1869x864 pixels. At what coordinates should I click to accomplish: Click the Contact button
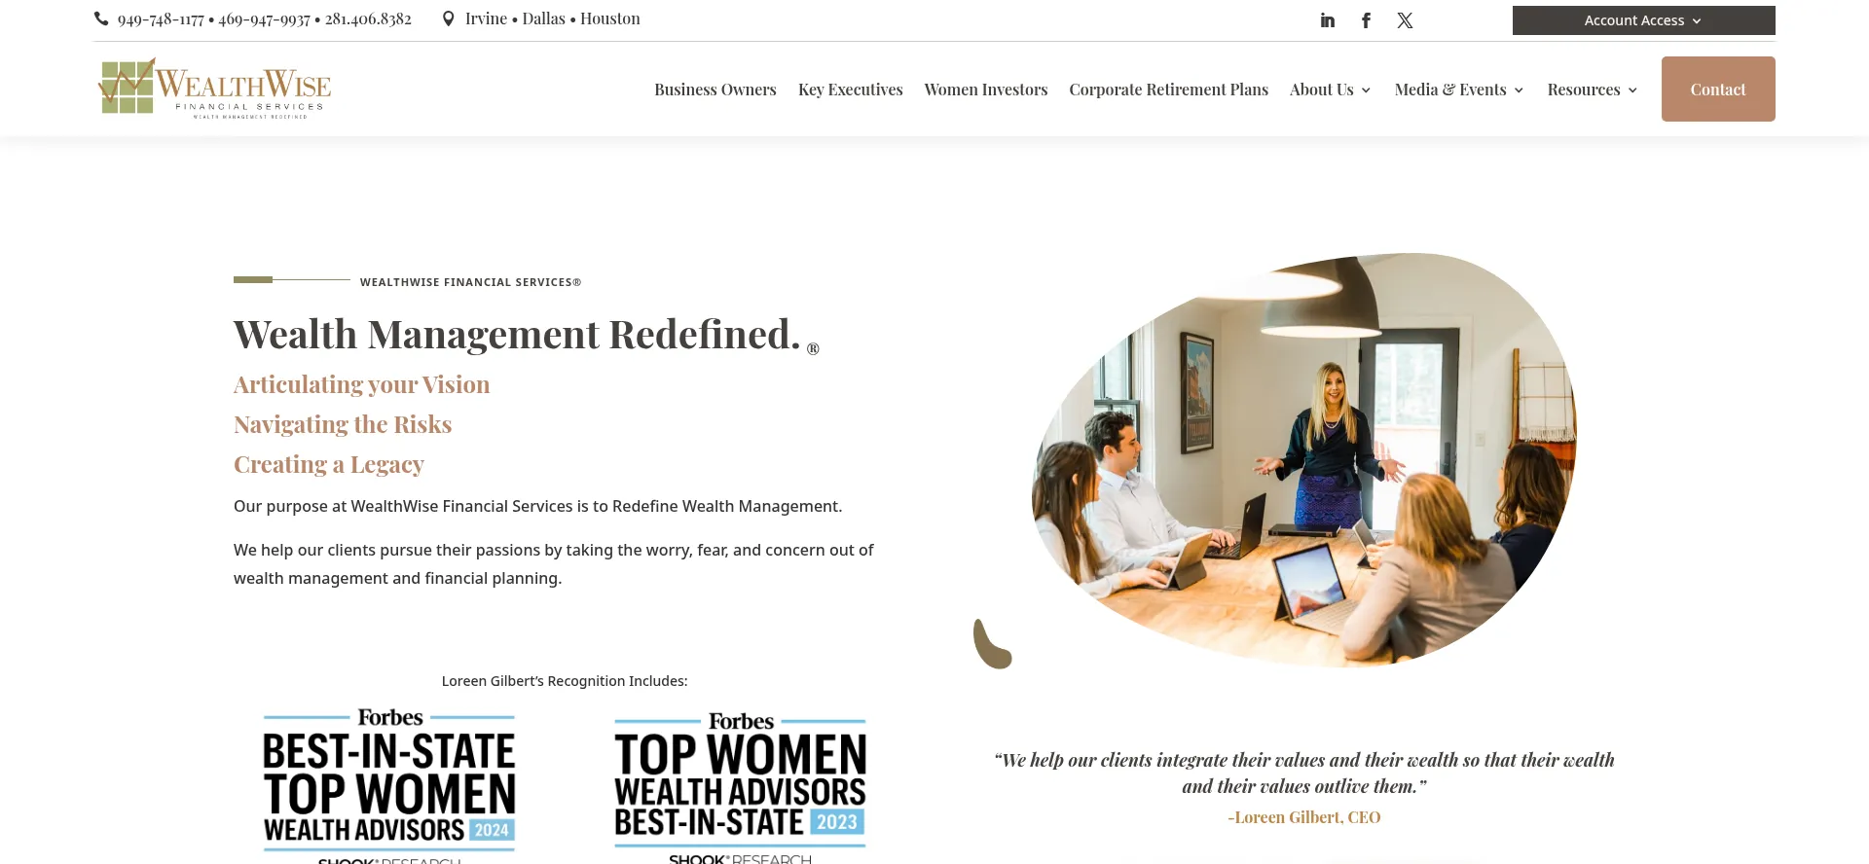[1718, 89]
